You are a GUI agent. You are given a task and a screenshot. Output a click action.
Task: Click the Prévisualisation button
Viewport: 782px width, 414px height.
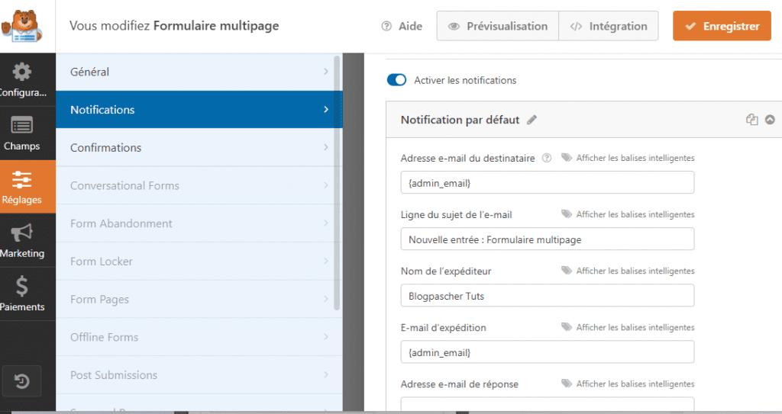coord(498,26)
